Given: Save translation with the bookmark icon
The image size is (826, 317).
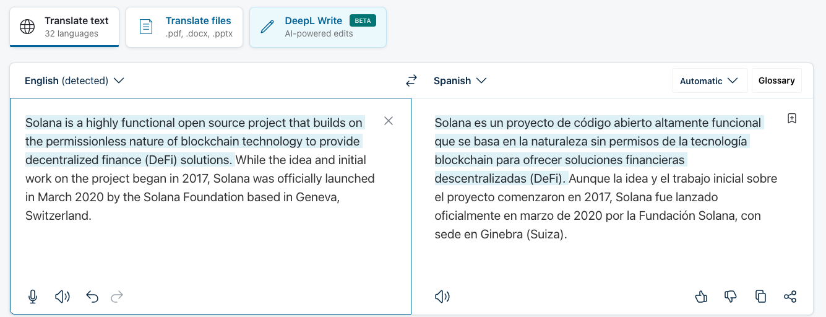Looking at the screenshot, I should [x=791, y=118].
